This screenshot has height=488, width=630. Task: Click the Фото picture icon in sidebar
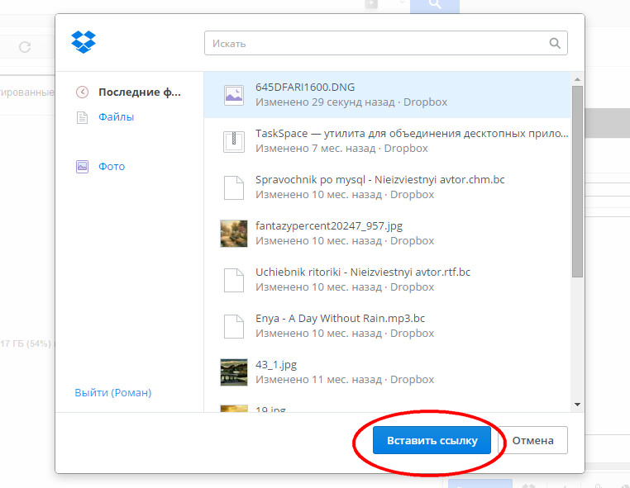82,167
